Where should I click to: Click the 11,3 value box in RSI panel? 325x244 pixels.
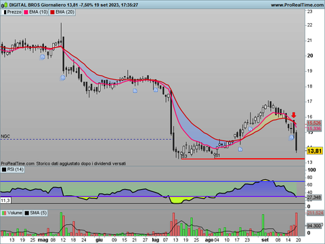click(5, 201)
